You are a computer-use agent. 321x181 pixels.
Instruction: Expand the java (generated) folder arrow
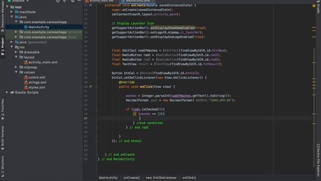[x=12, y=42]
